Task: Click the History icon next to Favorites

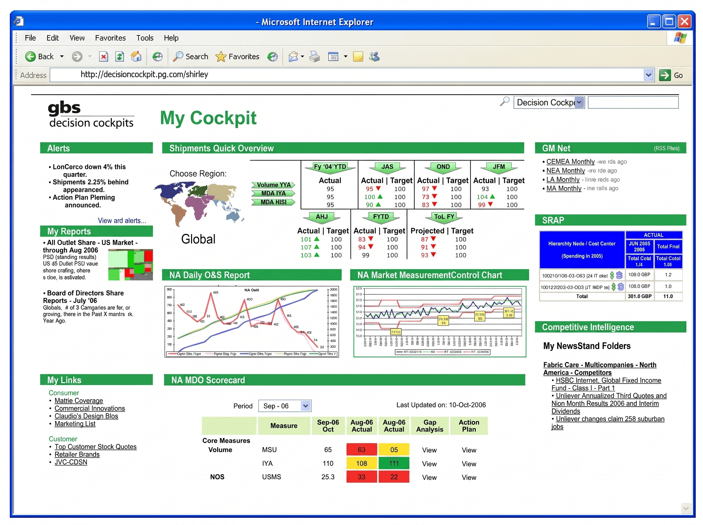Action: pyautogui.click(x=272, y=57)
